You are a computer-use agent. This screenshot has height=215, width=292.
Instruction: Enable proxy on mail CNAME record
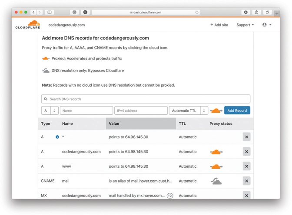click(216, 182)
